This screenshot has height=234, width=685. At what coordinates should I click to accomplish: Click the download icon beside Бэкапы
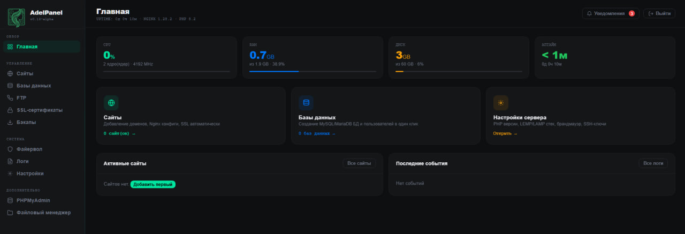pyautogui.click(x=10, y=122)
